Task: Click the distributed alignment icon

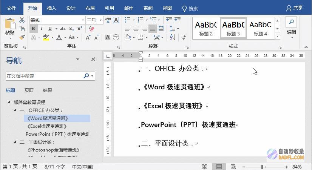Action: (161, 29)
